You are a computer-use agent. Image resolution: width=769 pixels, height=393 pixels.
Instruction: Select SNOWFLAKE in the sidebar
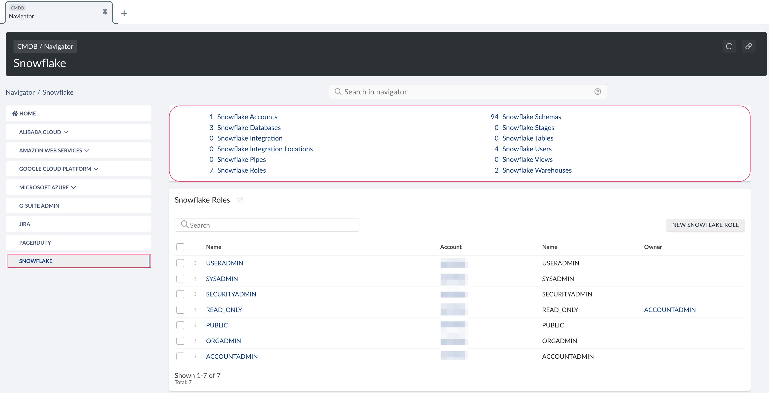coord(79,261)
